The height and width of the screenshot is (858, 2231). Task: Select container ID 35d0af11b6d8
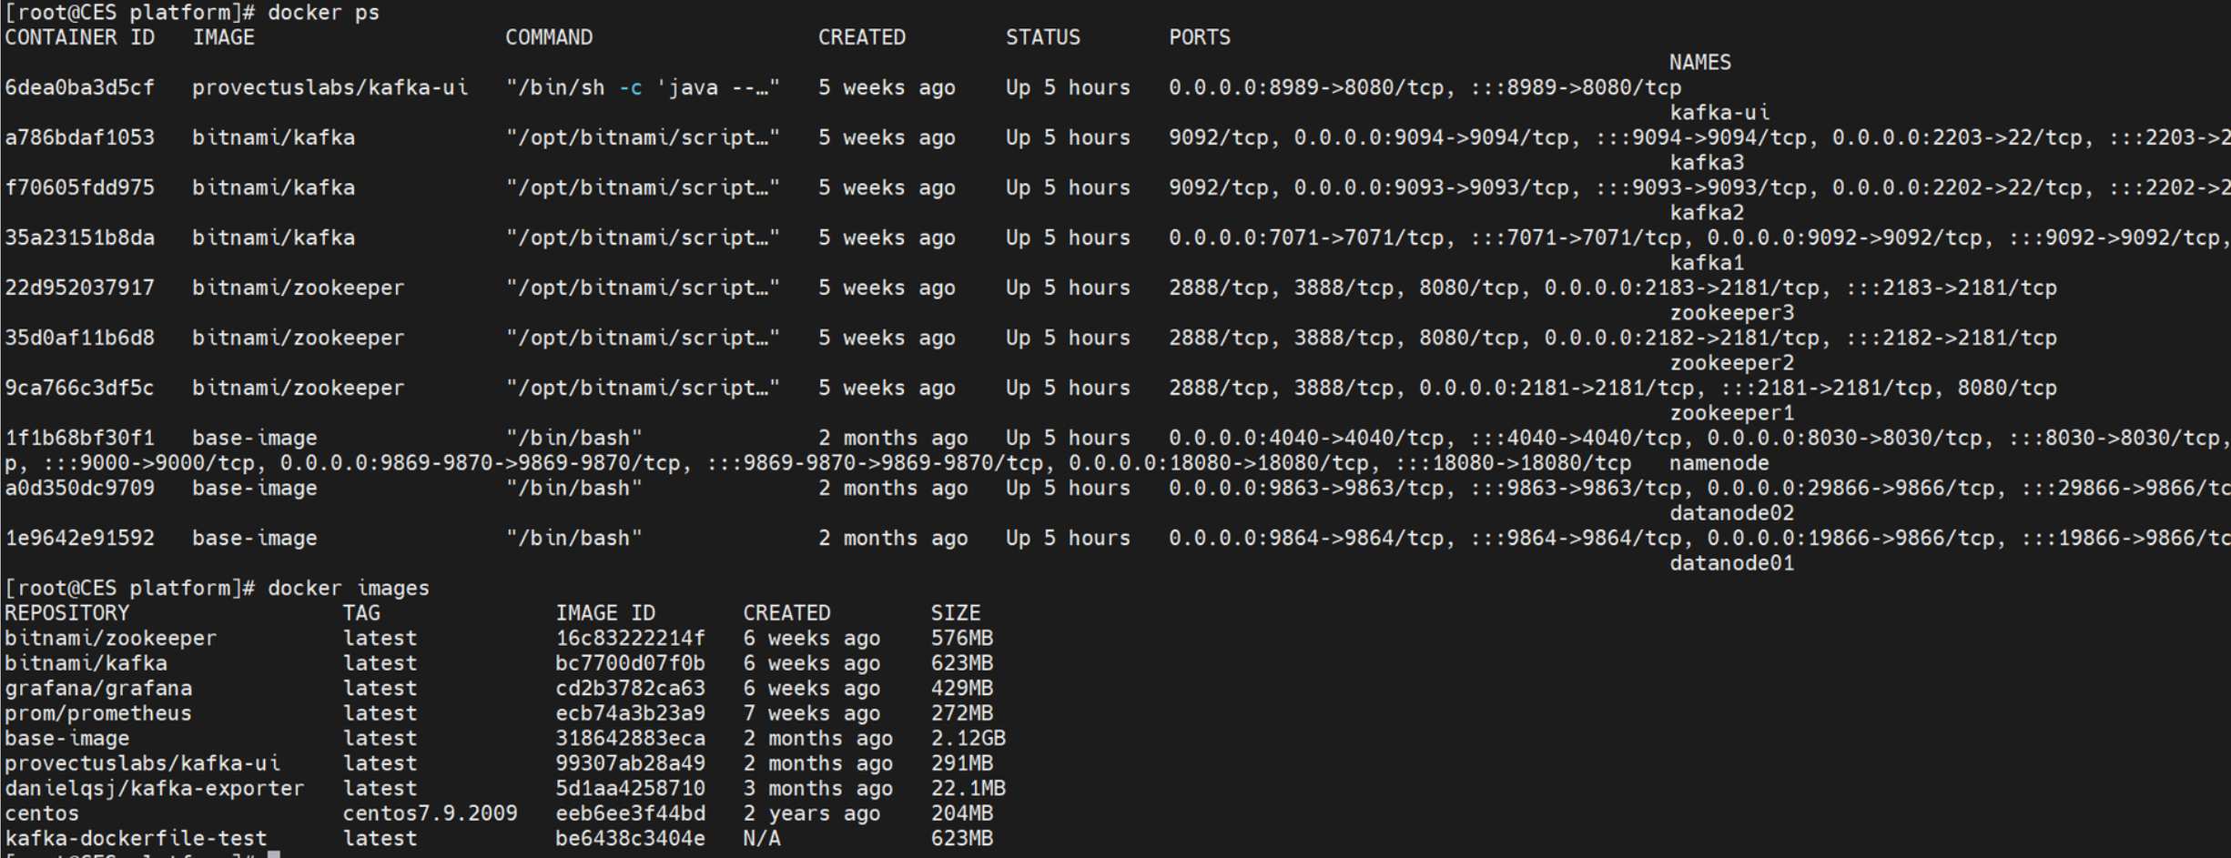click(79, 338)
